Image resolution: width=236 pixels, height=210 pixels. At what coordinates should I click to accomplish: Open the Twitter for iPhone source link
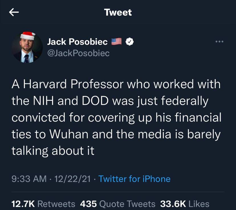point(134,179)
